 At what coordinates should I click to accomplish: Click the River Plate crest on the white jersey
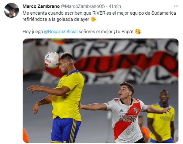point(135,110)
